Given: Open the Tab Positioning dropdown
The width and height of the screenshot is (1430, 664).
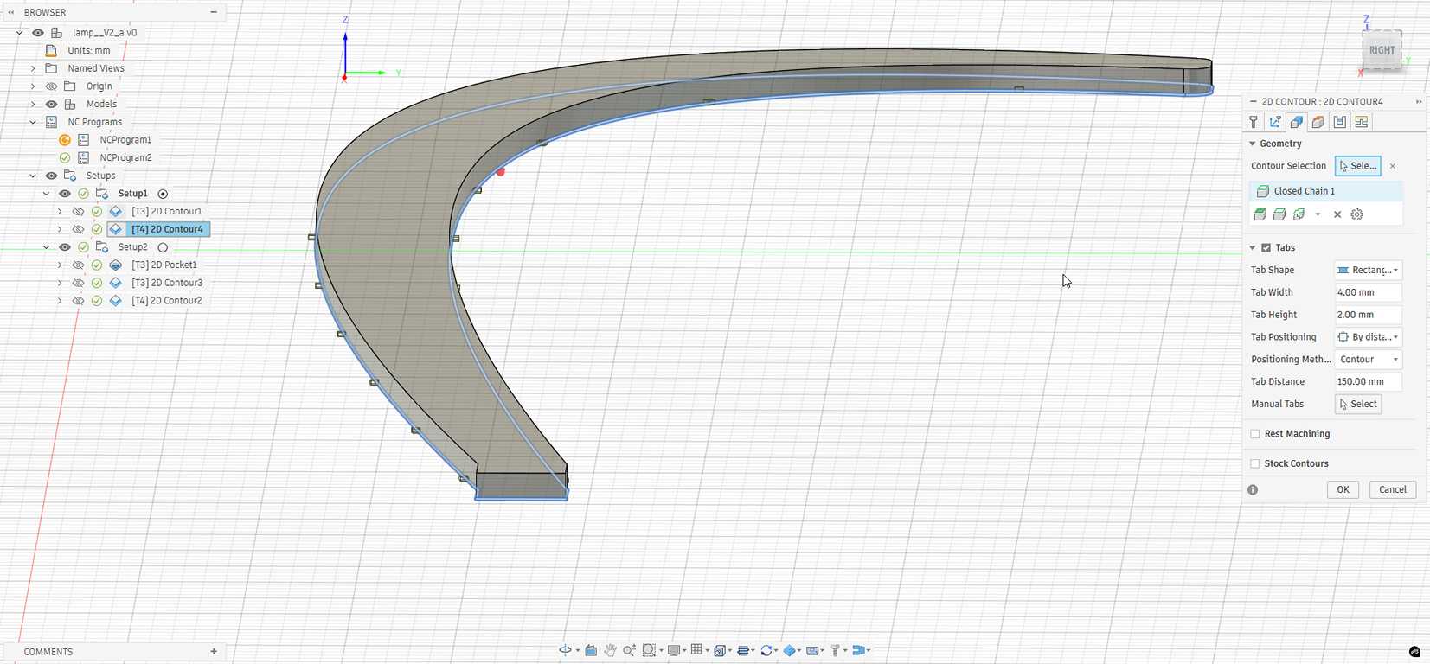Looking at the screenshot, I should (1368, 337).
